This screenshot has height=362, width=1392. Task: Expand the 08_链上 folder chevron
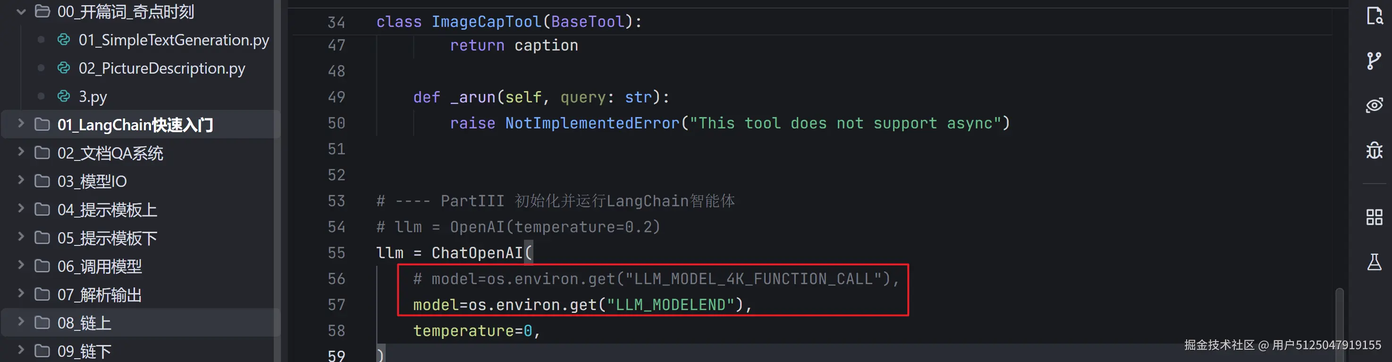(21, 321)
